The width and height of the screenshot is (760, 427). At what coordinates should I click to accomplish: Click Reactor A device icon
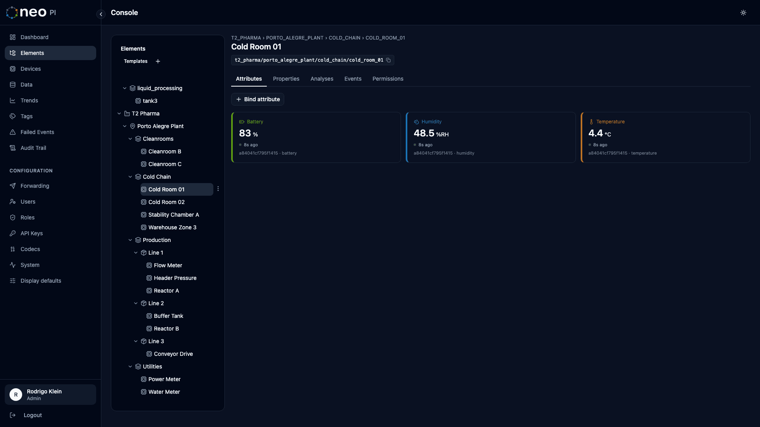pyautogui.click(x=149, y=291)
